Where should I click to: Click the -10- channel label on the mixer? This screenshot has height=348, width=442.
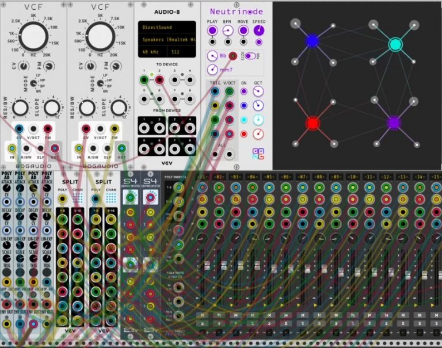pyautogui.click(x=353, y=177)
